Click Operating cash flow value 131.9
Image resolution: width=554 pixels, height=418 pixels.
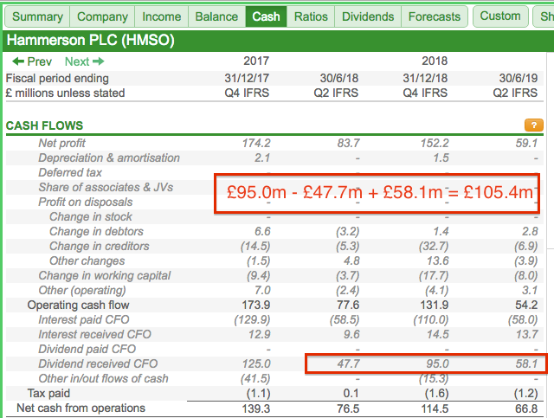[x=435, y=305]
